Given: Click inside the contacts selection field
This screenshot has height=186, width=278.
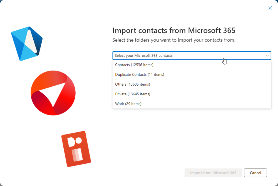Looking at the screenshot, I should 181,55.
